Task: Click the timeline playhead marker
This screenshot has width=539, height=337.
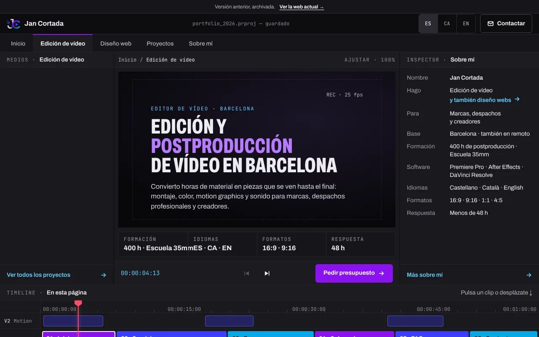Action: 78,303
